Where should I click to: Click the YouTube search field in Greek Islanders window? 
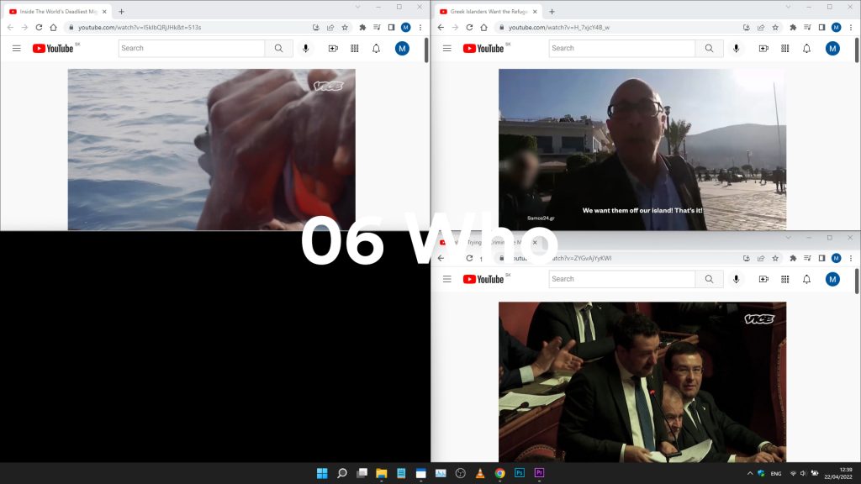tap(622, 48)
